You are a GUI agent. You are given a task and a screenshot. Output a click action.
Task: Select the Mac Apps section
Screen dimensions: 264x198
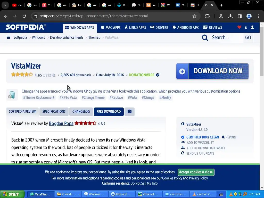pyautogui.click(x=111, y=28)
